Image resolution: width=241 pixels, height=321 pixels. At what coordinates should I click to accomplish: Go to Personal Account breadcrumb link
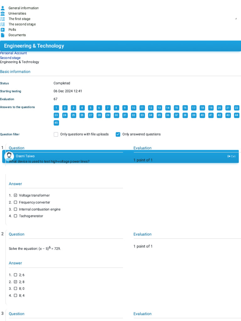coord(13,53)
